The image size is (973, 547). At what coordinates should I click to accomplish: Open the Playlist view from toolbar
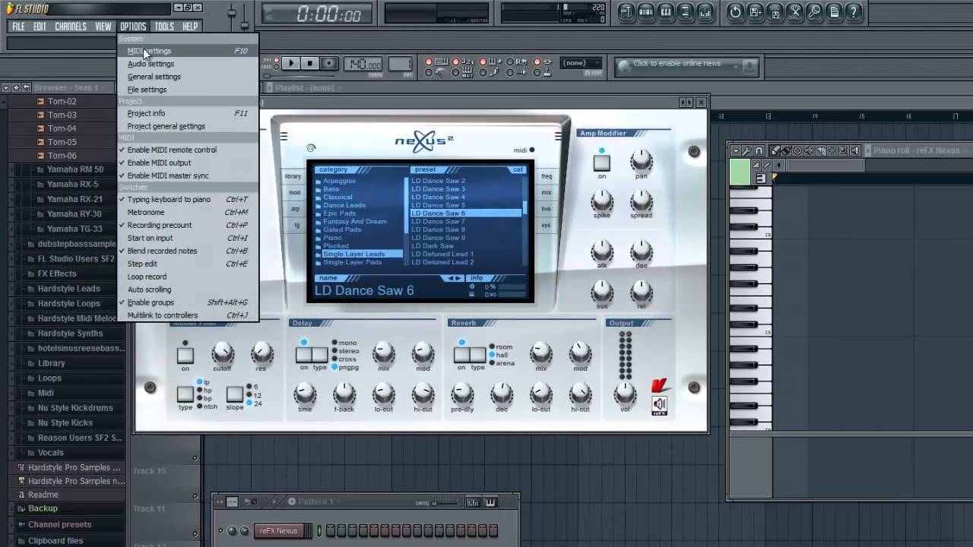pyautogui.click(x=626, y=11)
